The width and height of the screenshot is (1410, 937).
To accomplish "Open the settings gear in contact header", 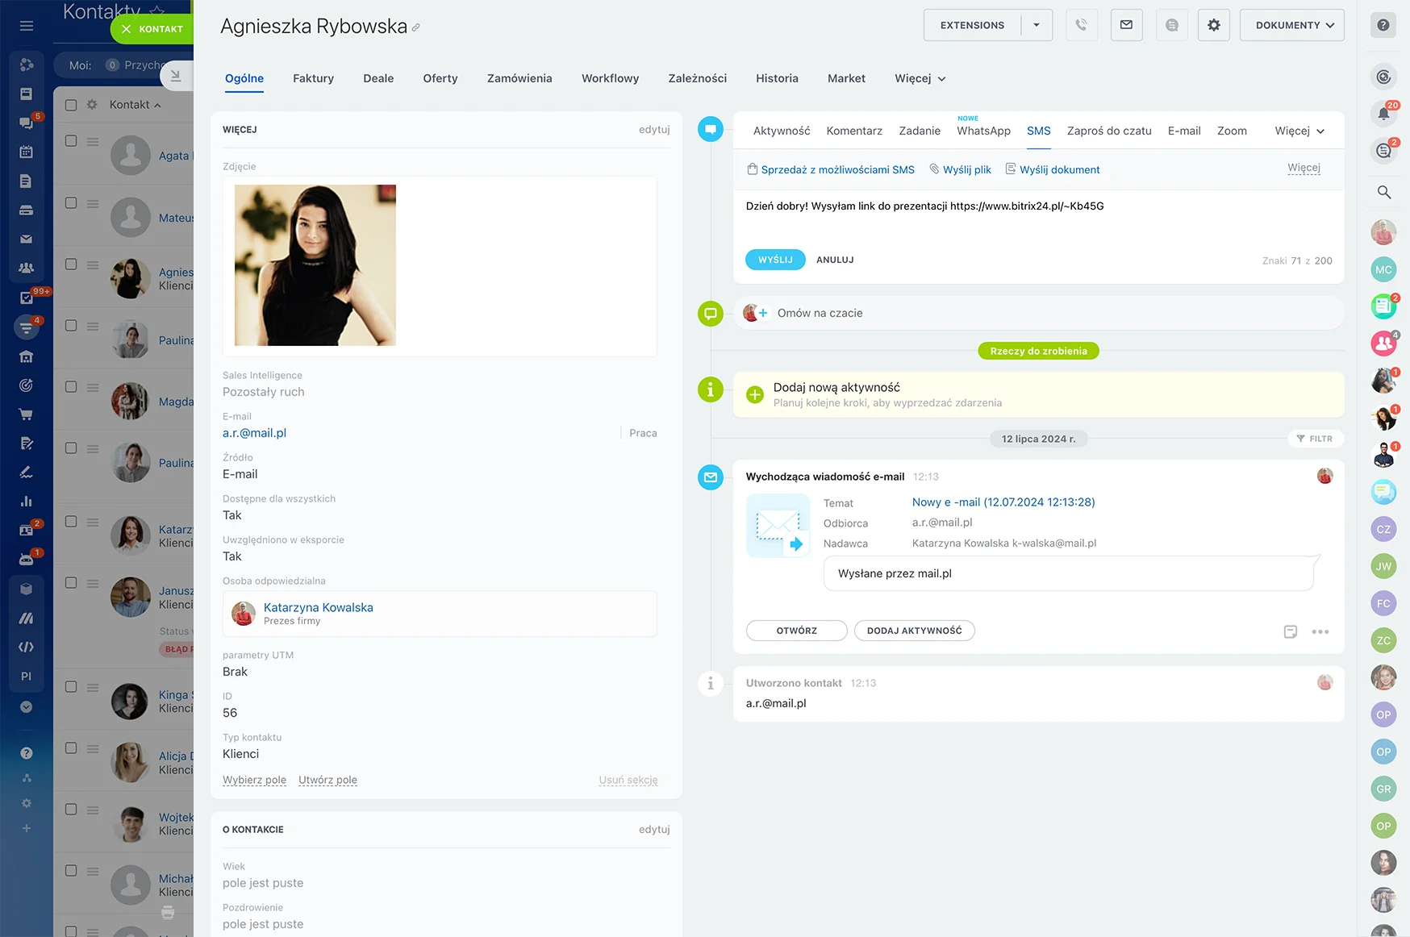I will (x=1213, y=25).
